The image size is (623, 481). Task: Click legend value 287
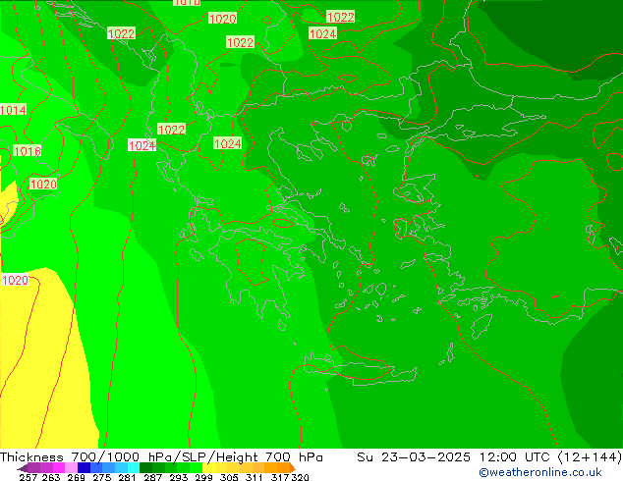coord(153,477)
